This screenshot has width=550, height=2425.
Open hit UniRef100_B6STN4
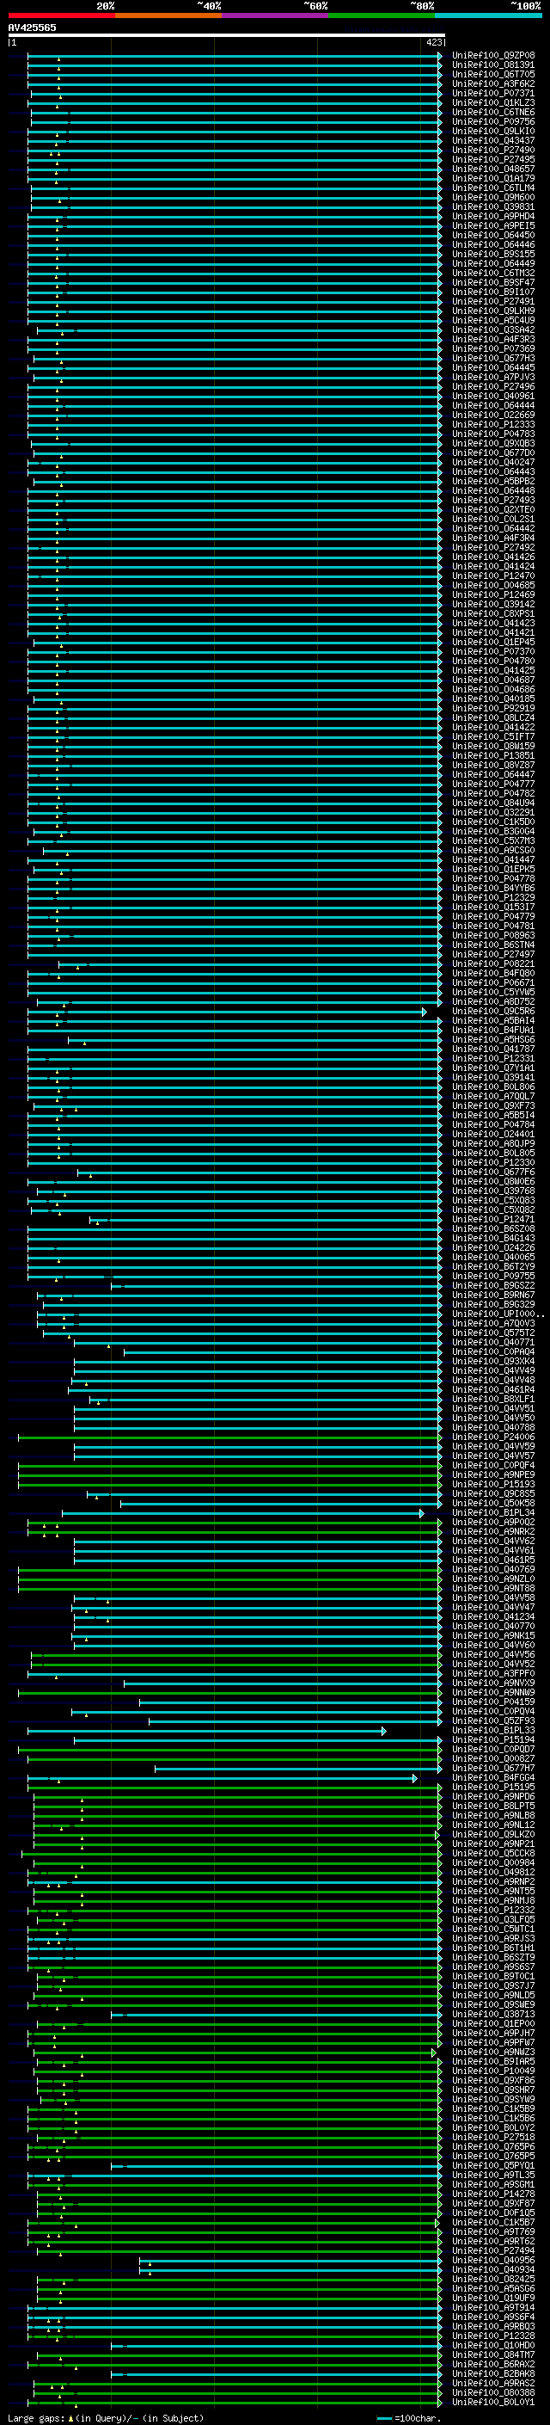[492, 945]
